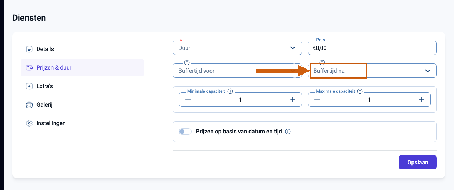
Task: Click the Details list icon
Action: click(29, 49)
